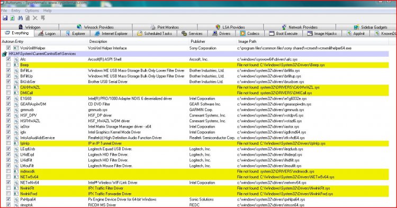
Task: Sort by the Autorun Entry column header
Action: pyautogui.click(x=44, y=41)
